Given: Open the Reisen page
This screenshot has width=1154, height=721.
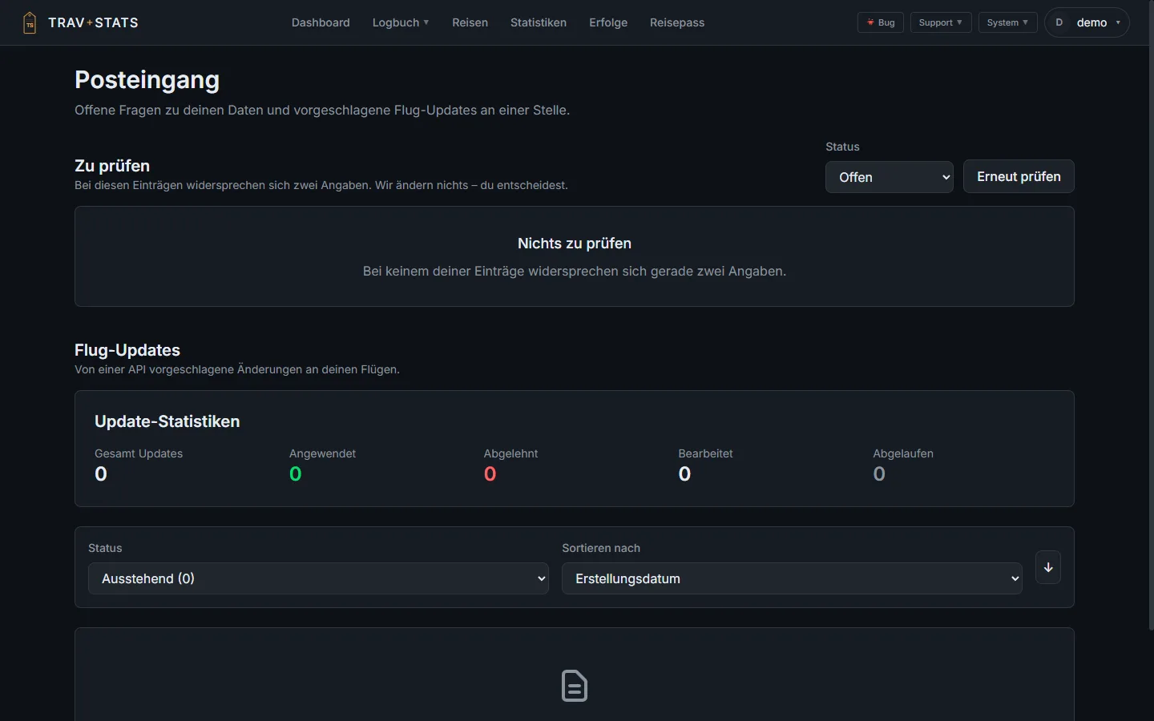Looking at the screenshot, I should coord(470,22).
